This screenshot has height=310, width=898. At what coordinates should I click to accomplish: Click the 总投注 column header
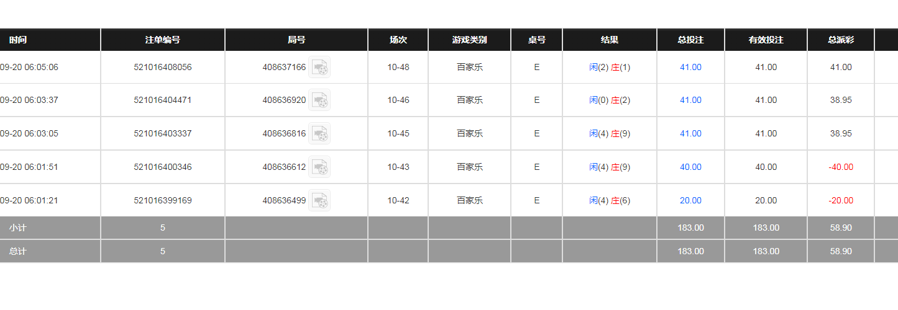pos(690,40)
